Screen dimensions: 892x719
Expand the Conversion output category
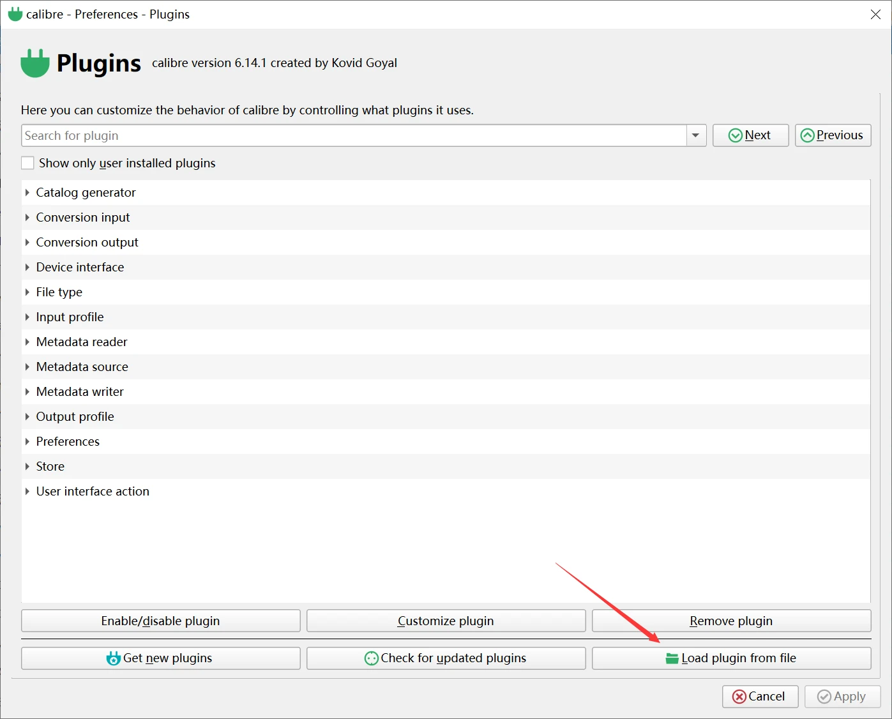pyautogui.click(x=27, y=242)
